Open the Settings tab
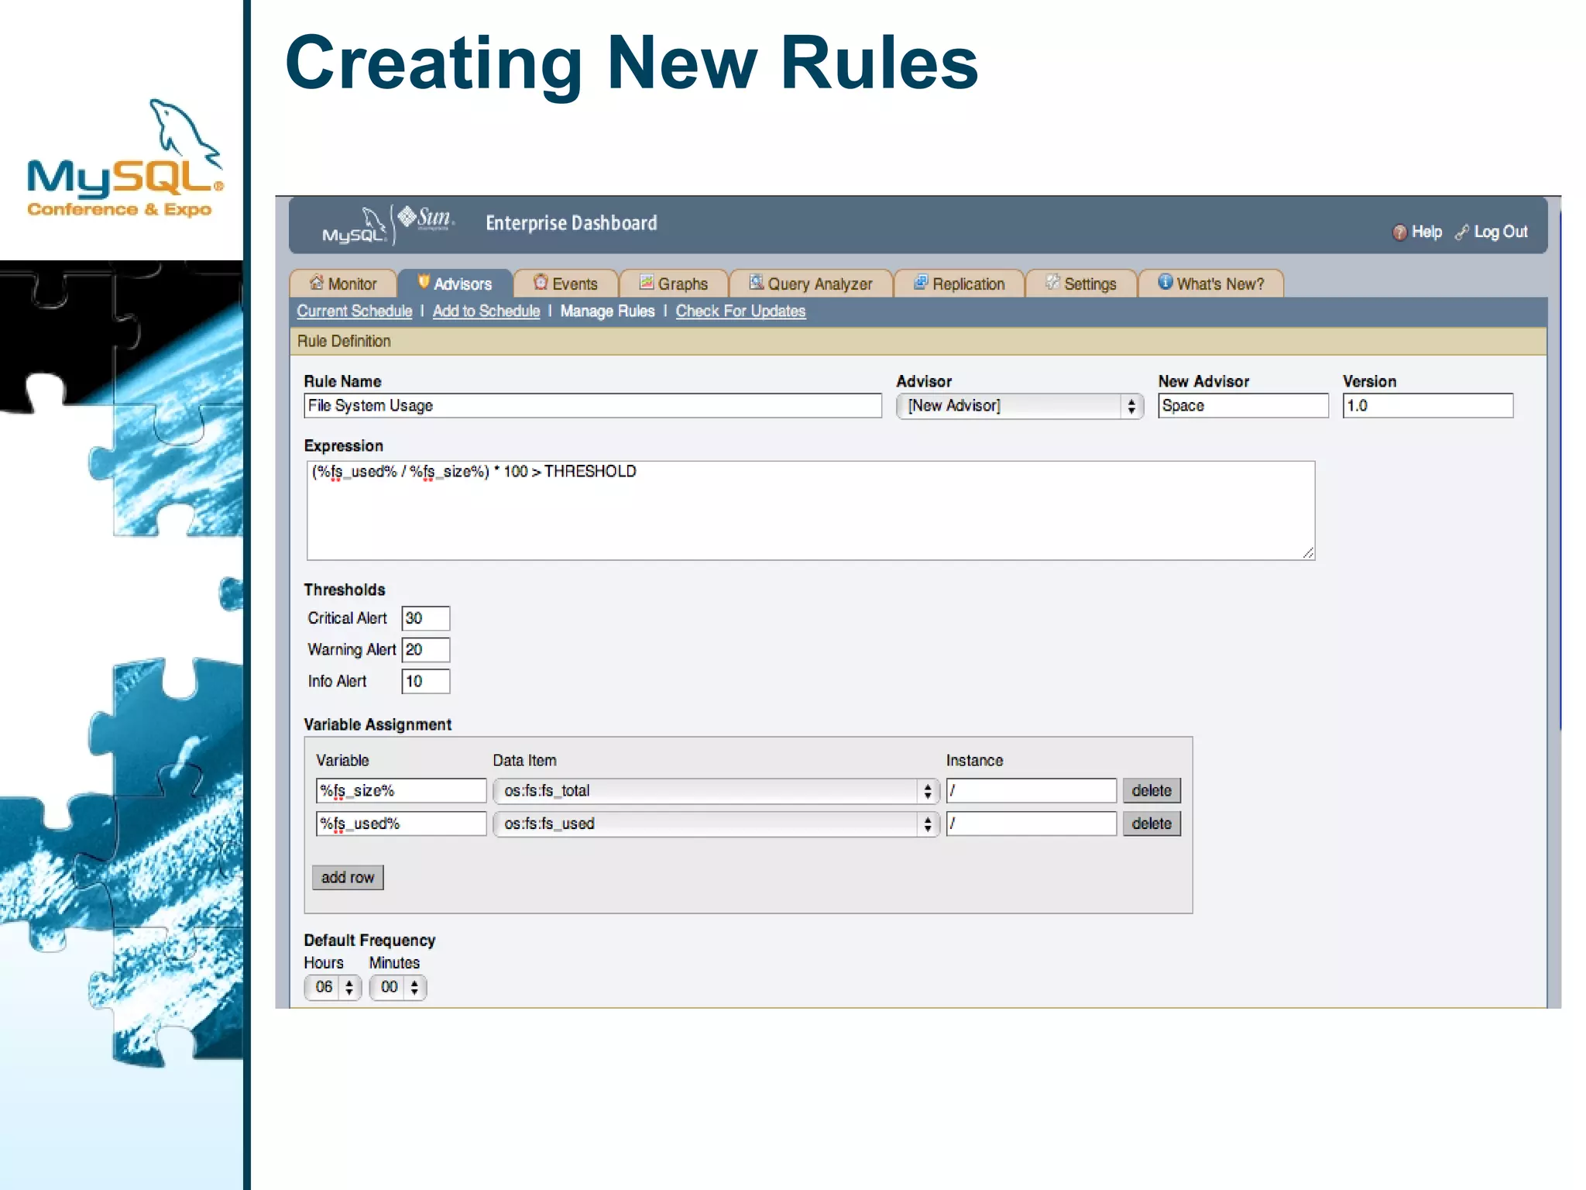Image resolution: width=1586 pixels, height=1190 pixels. (x=1080, y=284)
